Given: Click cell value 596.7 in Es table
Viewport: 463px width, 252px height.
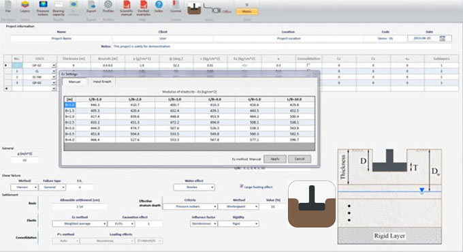Looking at the screenshot, I should [294, 140].
